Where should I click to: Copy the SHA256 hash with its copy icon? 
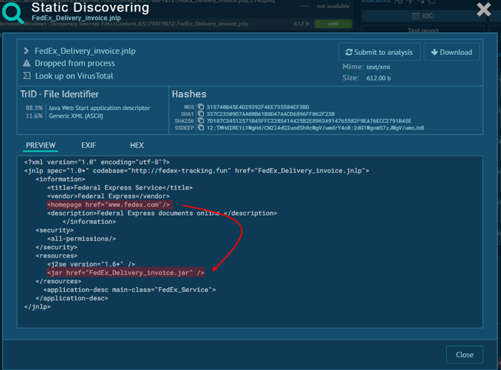(200, 121)
